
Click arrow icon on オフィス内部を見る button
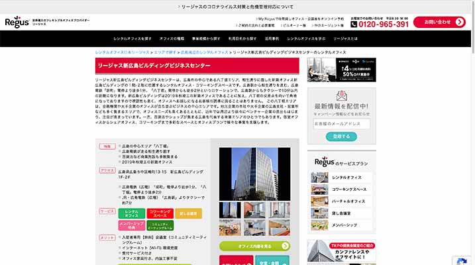coord(285,246)
